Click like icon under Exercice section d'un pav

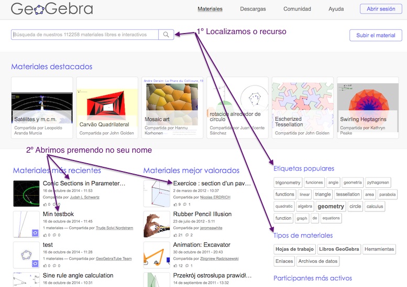(175, 204)
